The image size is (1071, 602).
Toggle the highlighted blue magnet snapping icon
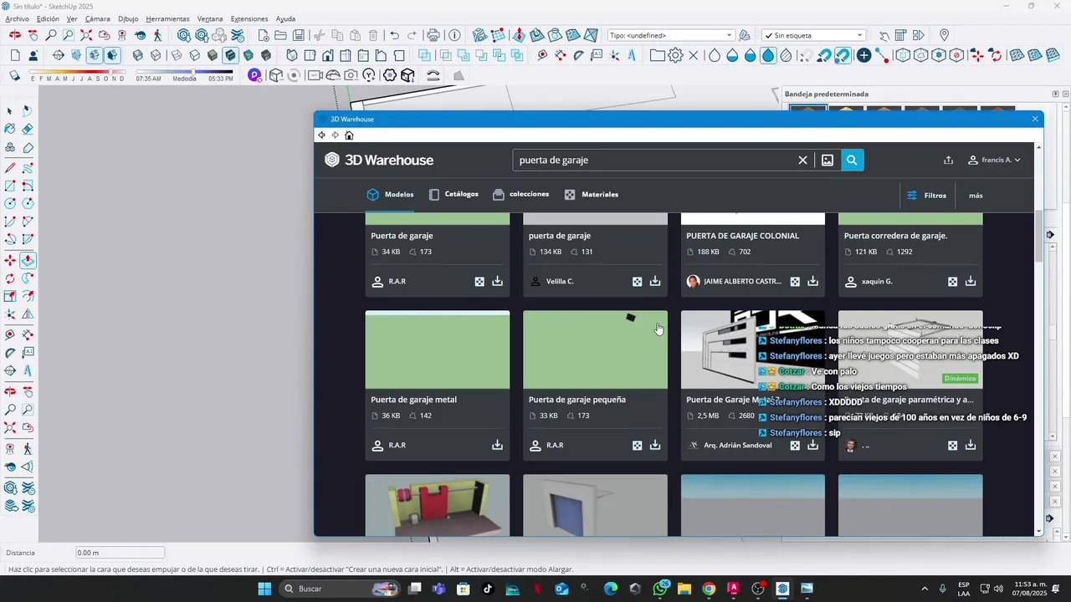(x=843, y=55)
